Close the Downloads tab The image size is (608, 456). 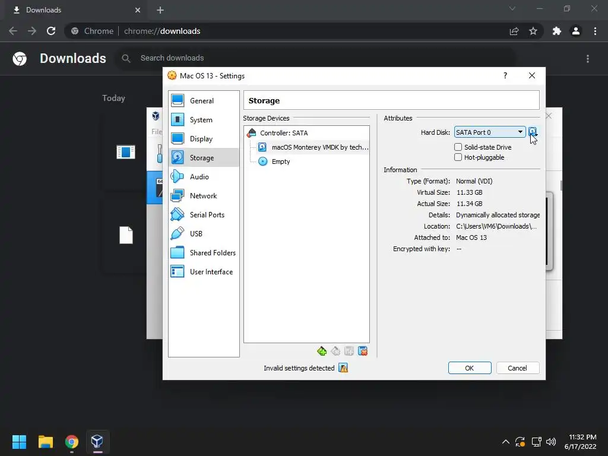click(x=138, y=10)
